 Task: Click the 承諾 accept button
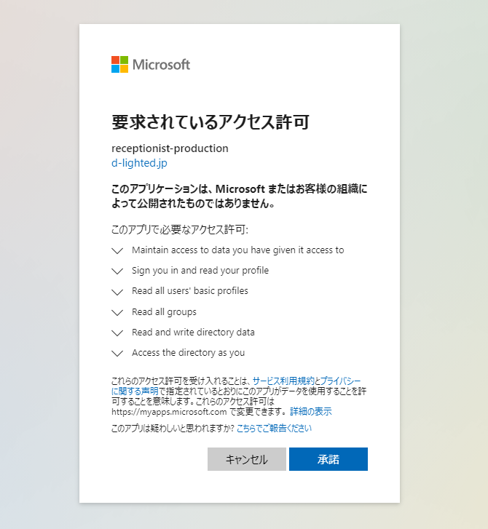click(328, 459)
